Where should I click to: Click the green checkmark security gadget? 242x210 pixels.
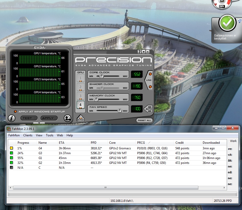coord(227,23)
